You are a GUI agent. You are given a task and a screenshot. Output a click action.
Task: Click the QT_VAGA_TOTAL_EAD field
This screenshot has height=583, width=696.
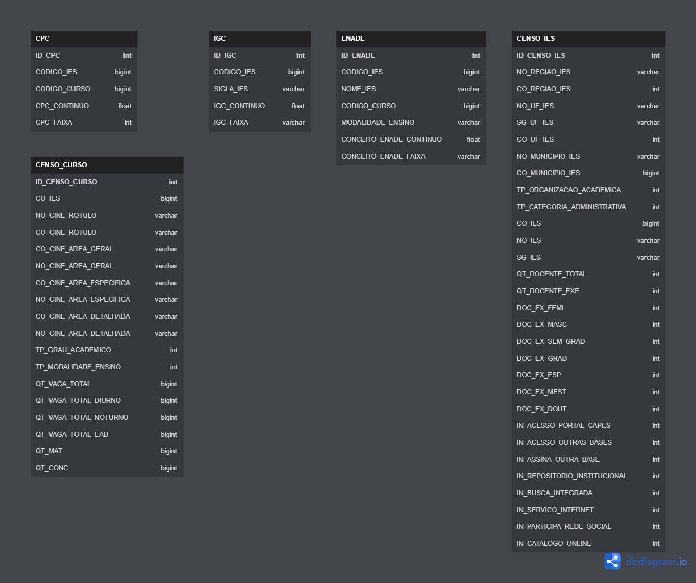tap(107, 435)
